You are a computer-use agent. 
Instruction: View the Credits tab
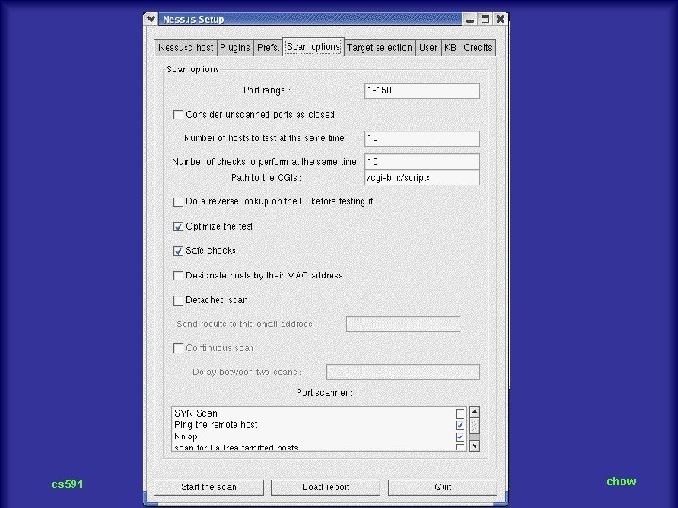[x=477, y=48]
